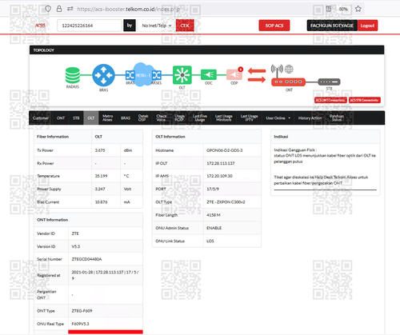The image size is (400, 335).
Task: Click the padlock site security icon
Action: click(x=59, y=9)
